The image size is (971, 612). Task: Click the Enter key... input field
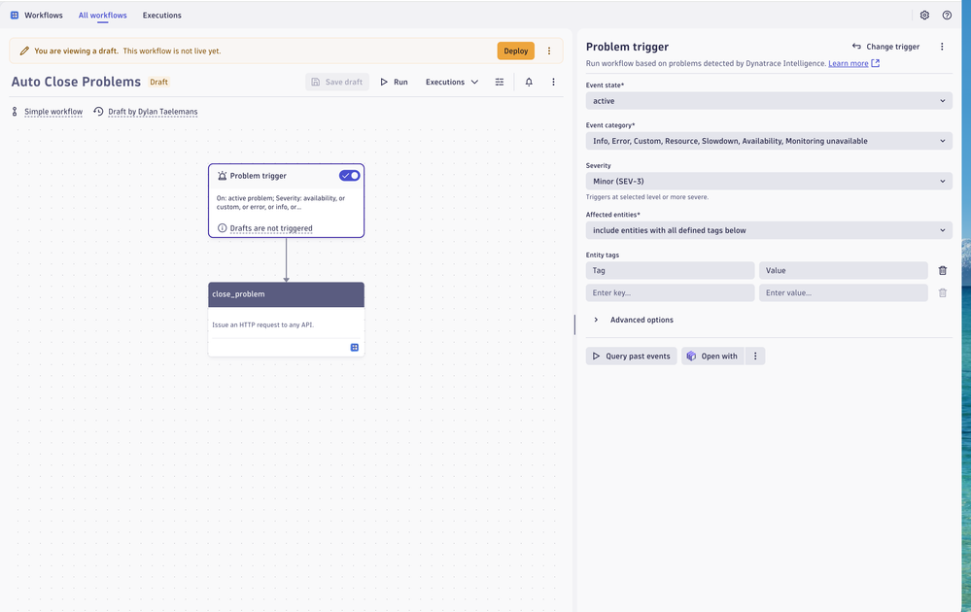[670, 292]
